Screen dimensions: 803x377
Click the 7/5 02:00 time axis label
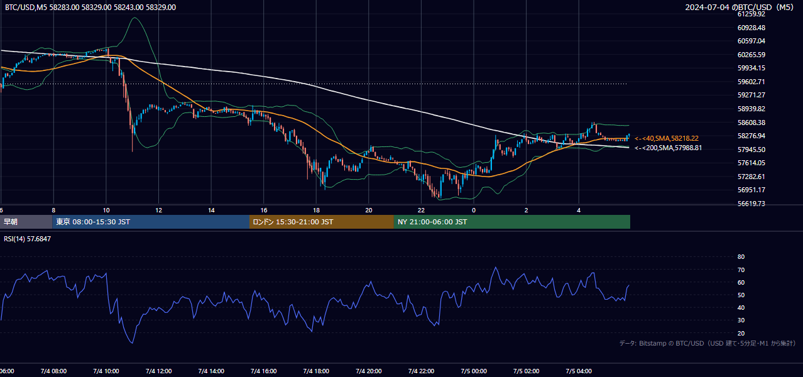[527, 371]
